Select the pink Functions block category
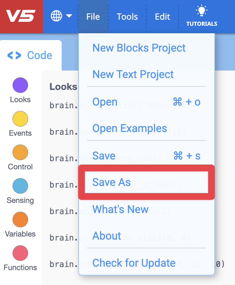This screenshot has height=285, width=235. [20, 253]
